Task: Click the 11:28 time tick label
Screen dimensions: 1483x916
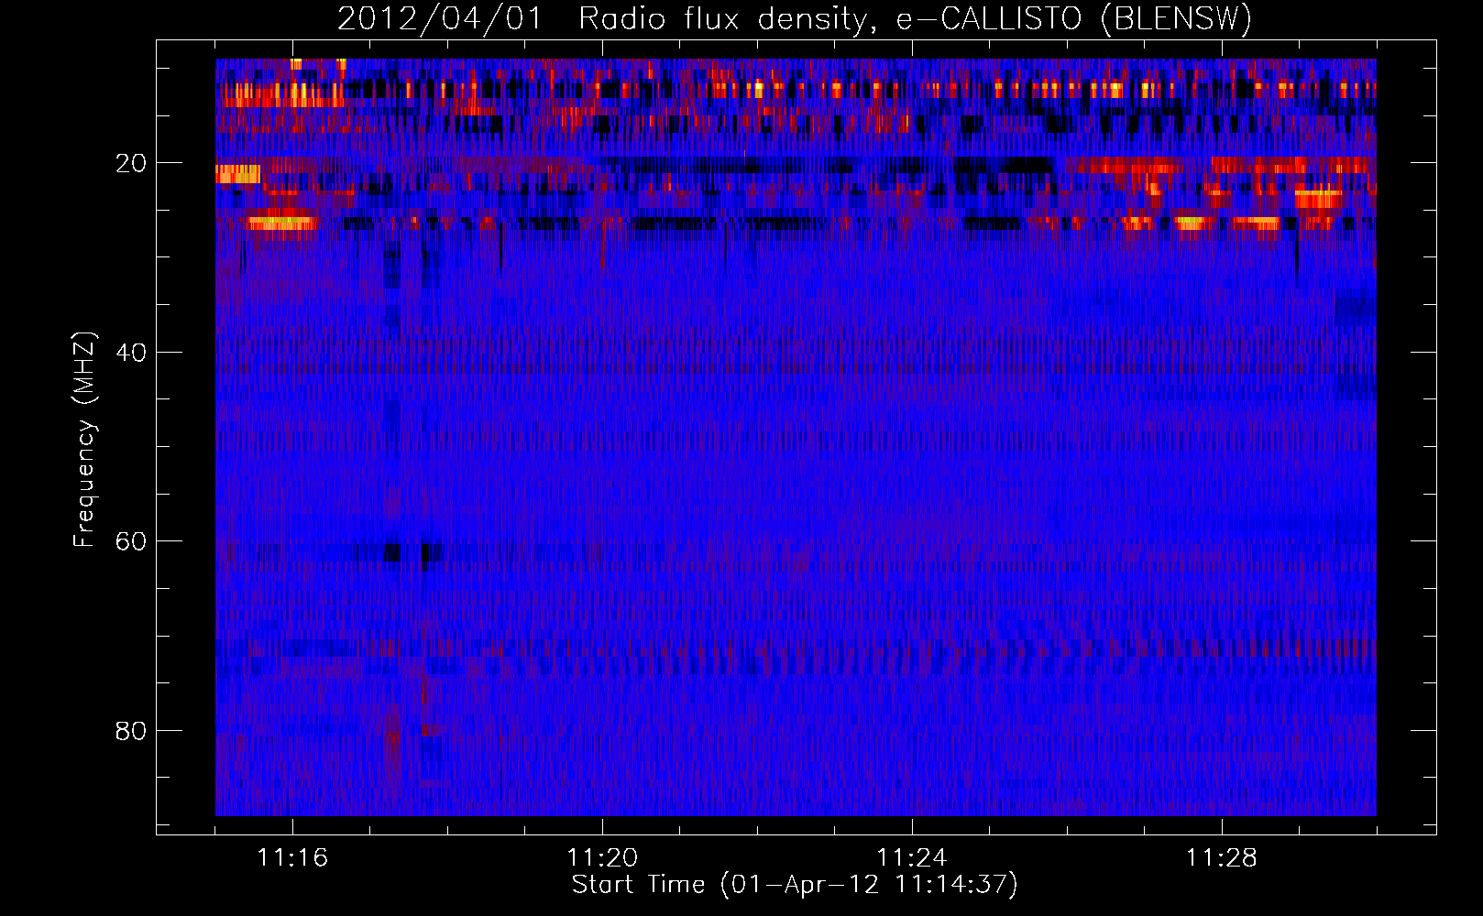Action: pos(1222,858)
